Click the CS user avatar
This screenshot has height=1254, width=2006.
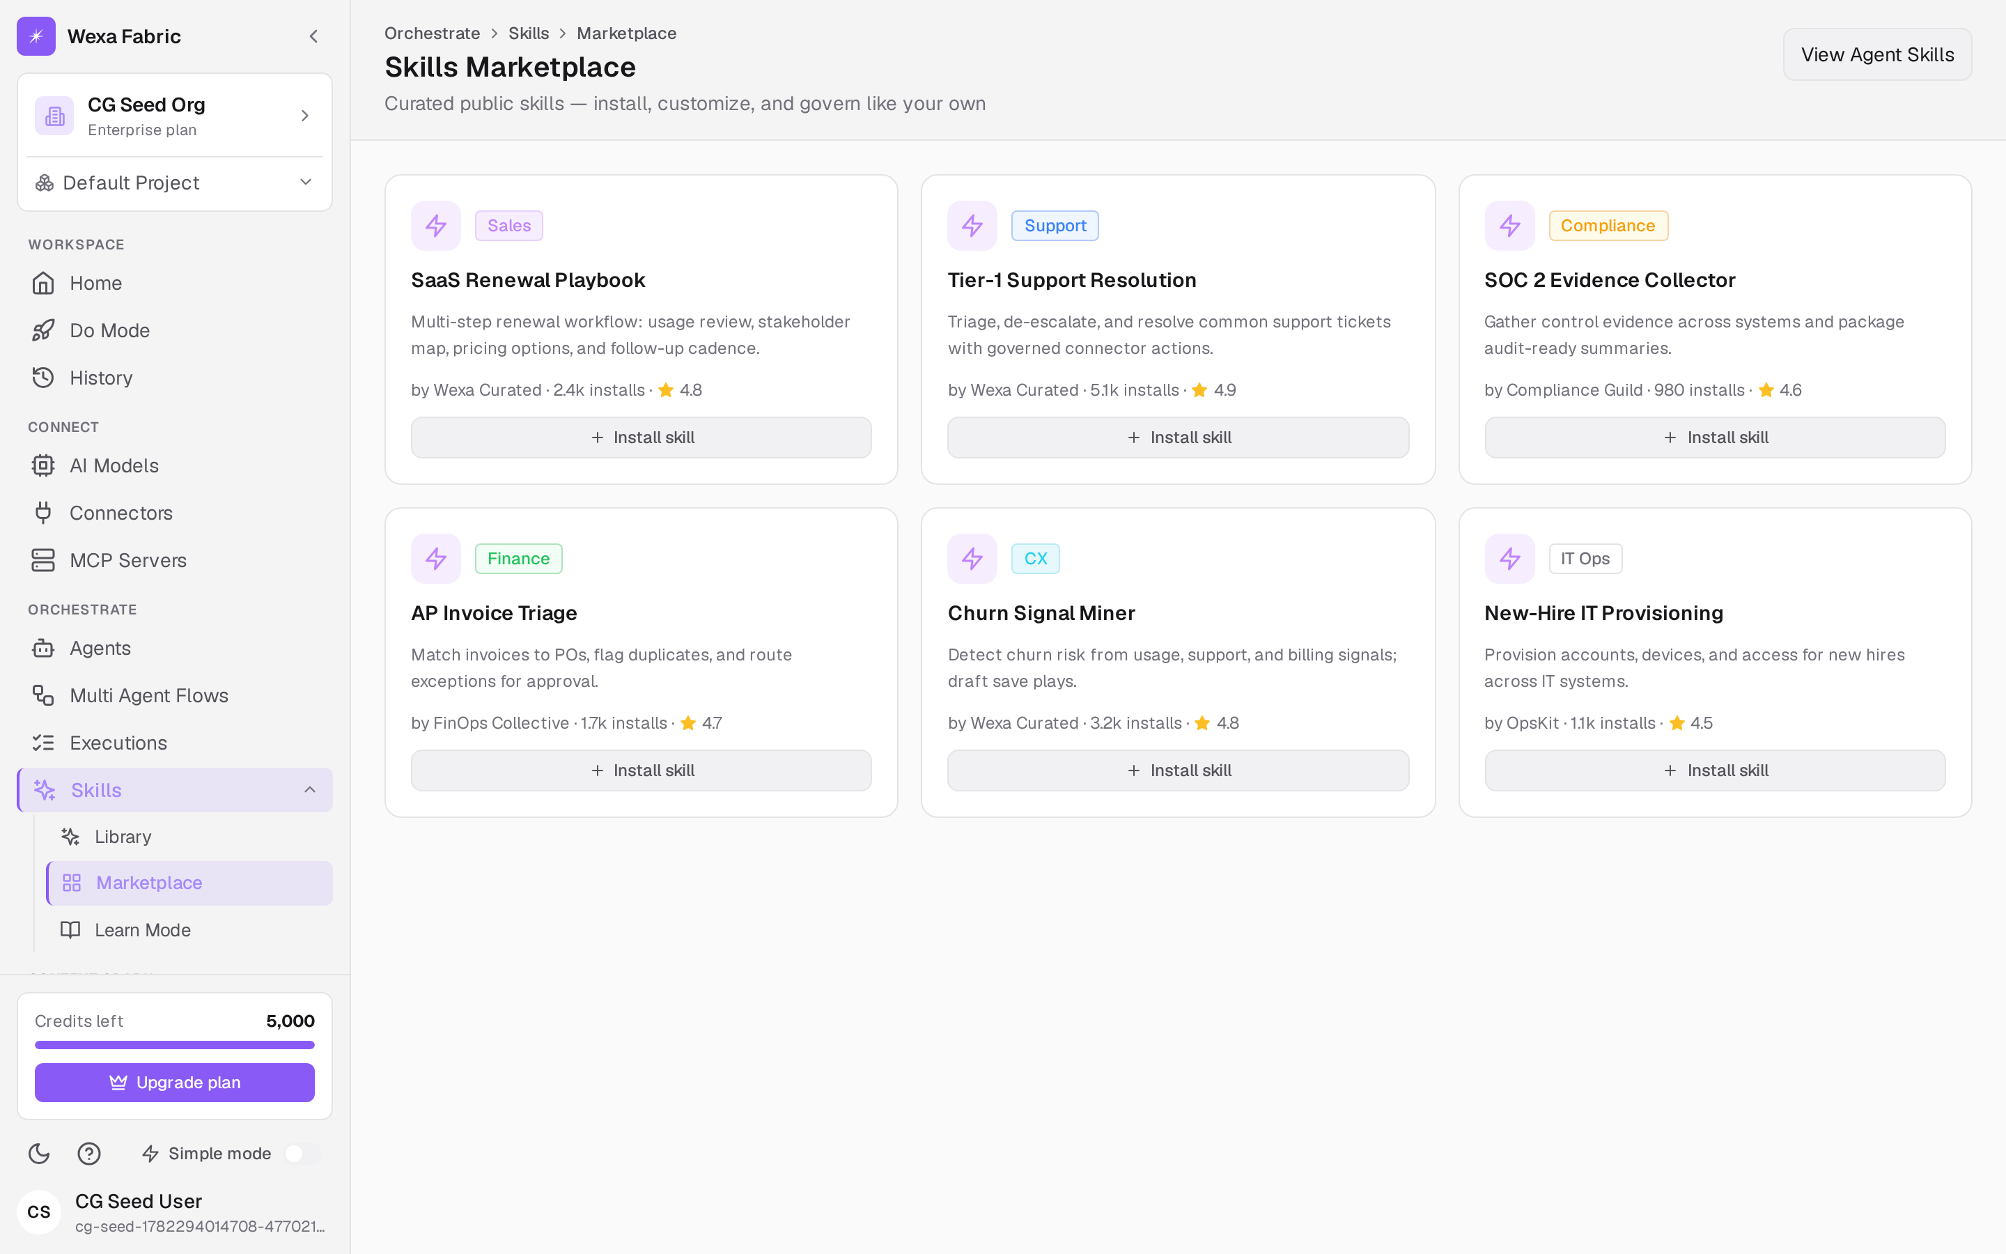coord(39,1212)
